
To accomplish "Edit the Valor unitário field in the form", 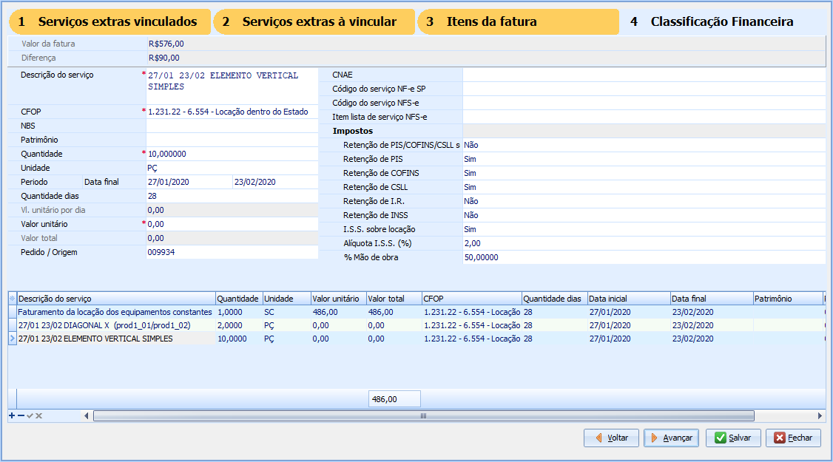I will pos(232,224).
